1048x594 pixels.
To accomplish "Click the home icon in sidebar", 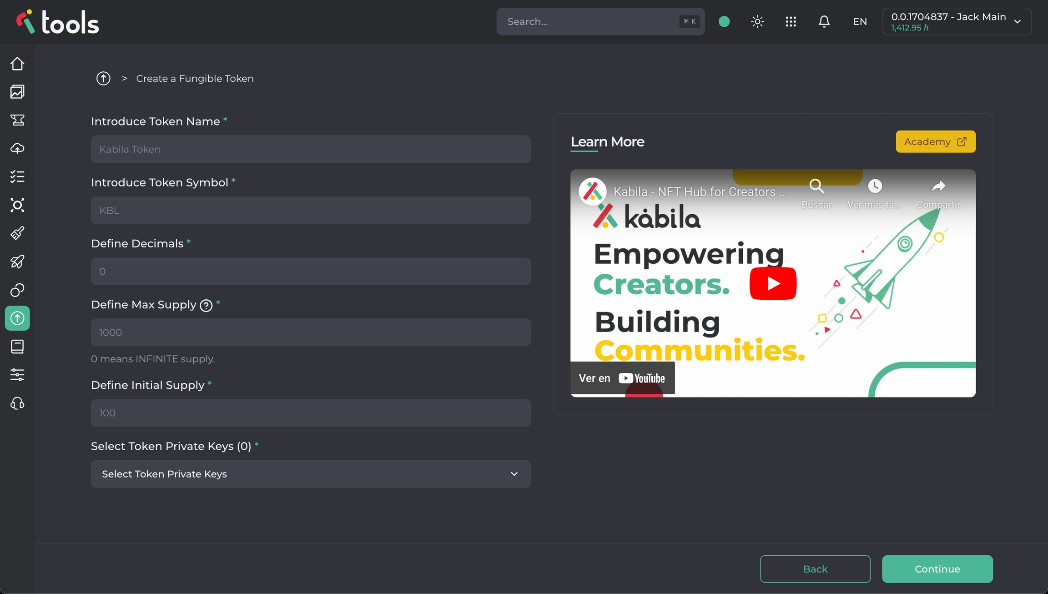I will (17, 64).
